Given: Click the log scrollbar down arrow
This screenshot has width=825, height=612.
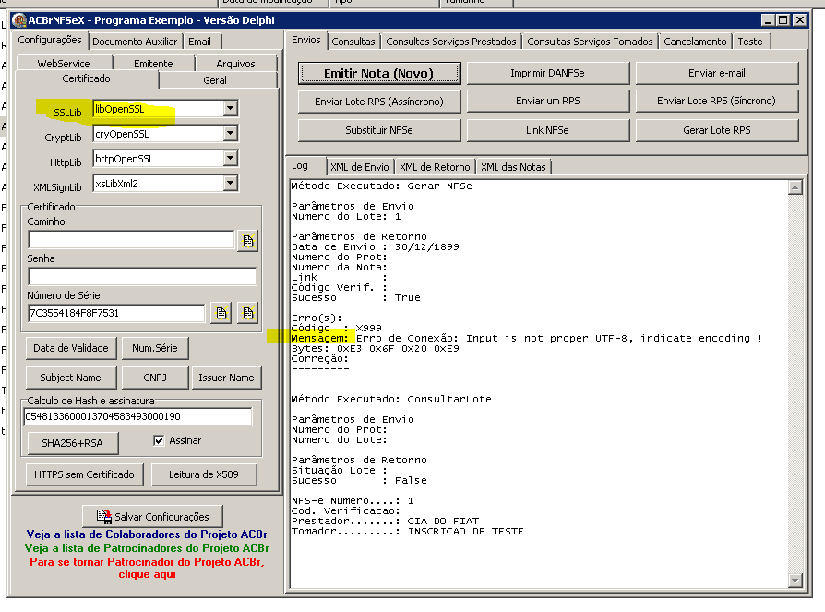Looking at the screenshot, I should [x=795, y=581].
